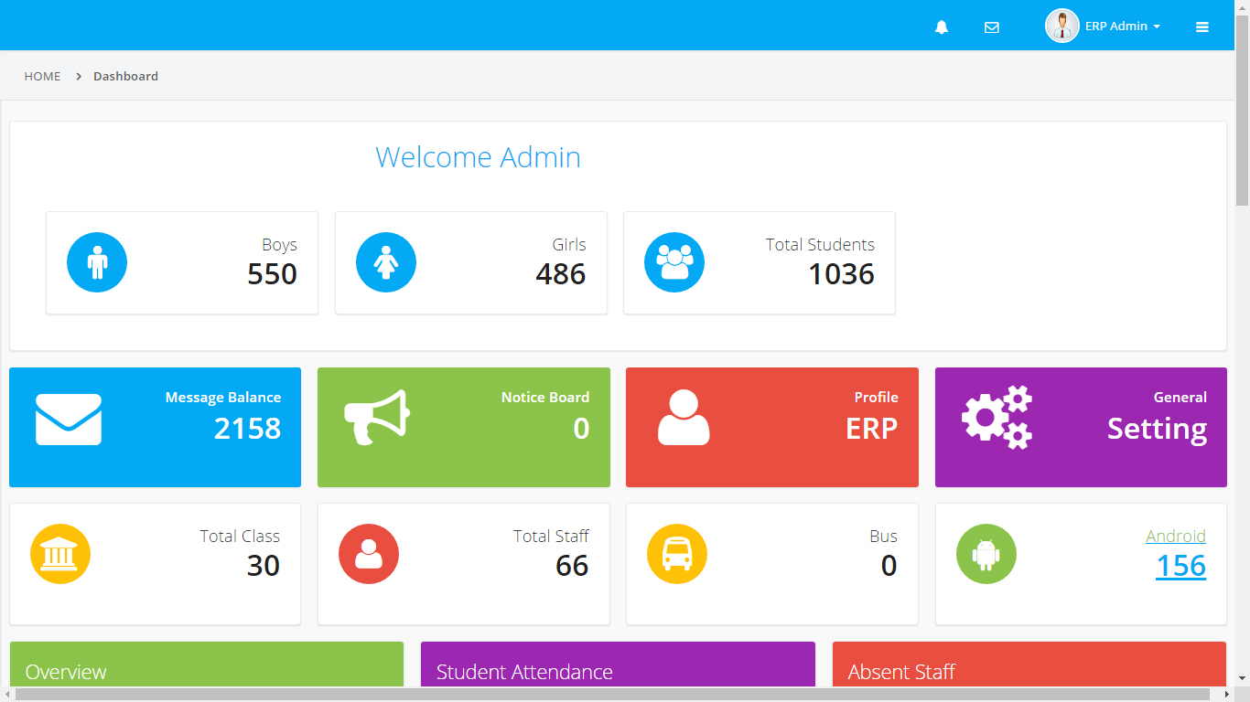Click the green Android robot icon
Screen dimensions: 1250x702
click(986, 554)
